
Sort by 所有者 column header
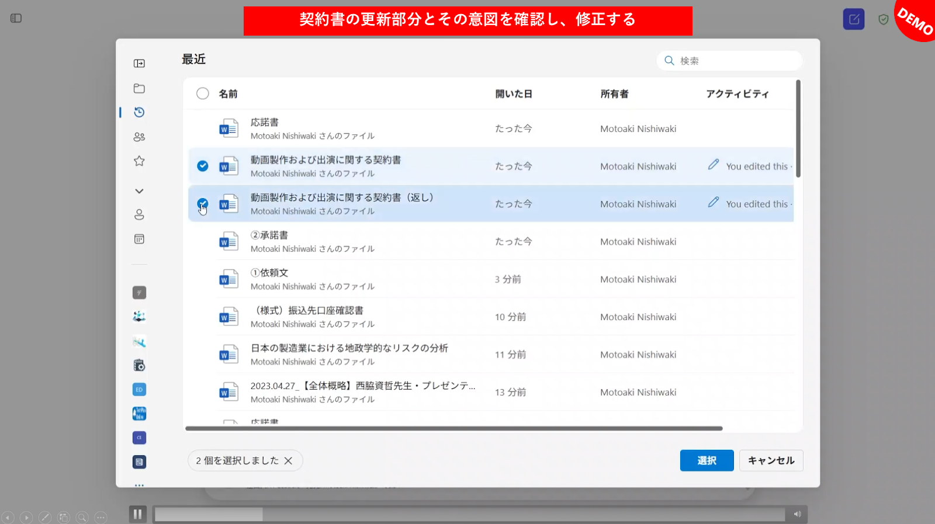tap(614, 94)
